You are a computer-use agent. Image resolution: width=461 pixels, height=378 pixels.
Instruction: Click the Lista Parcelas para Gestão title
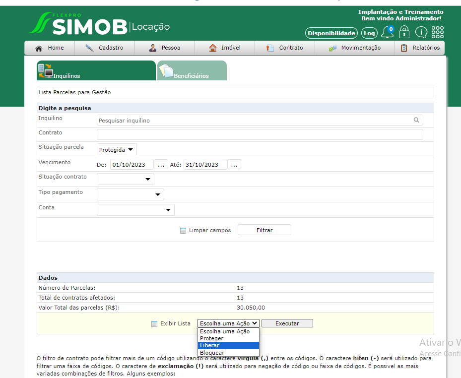point(74,92)
